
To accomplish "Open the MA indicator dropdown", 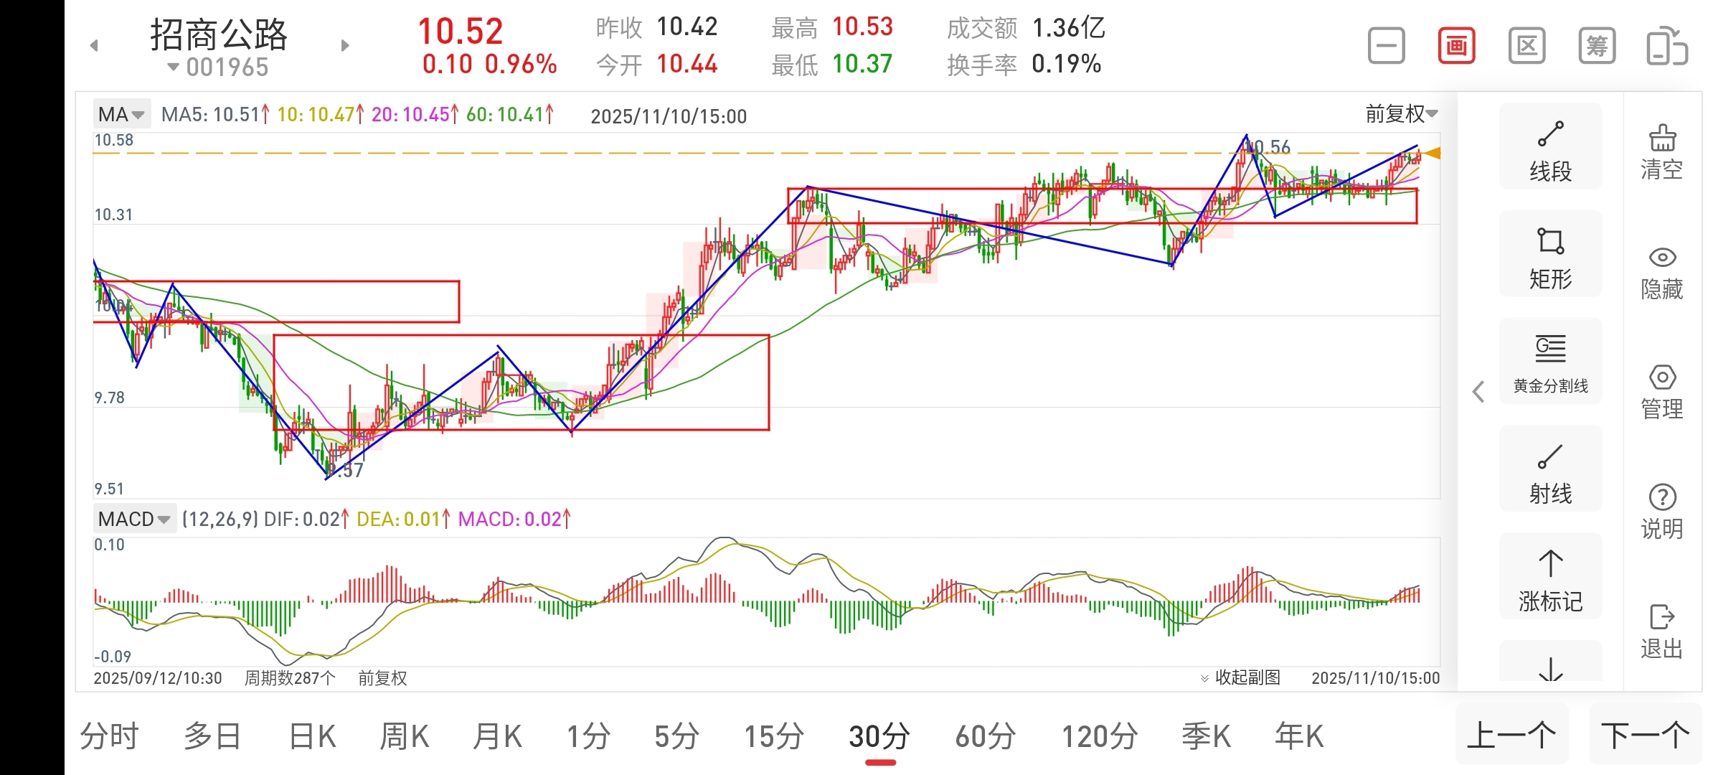I will pyautogui.click(x=121, y=115).
